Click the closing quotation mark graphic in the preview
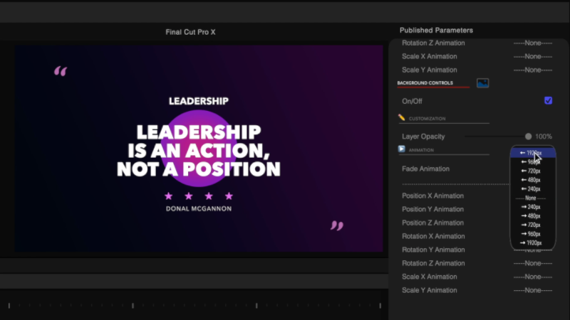570x320 pixels. click(x=337, y=225)
